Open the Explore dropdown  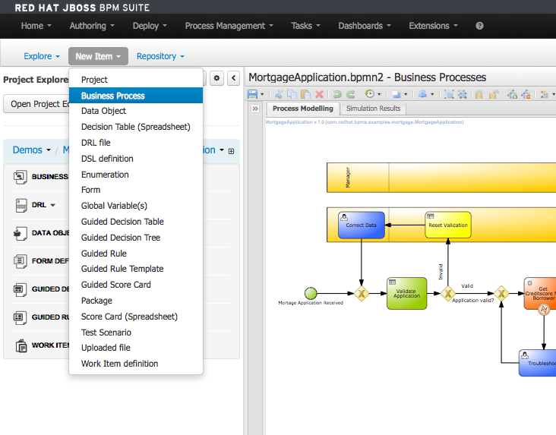coord(42,56)
